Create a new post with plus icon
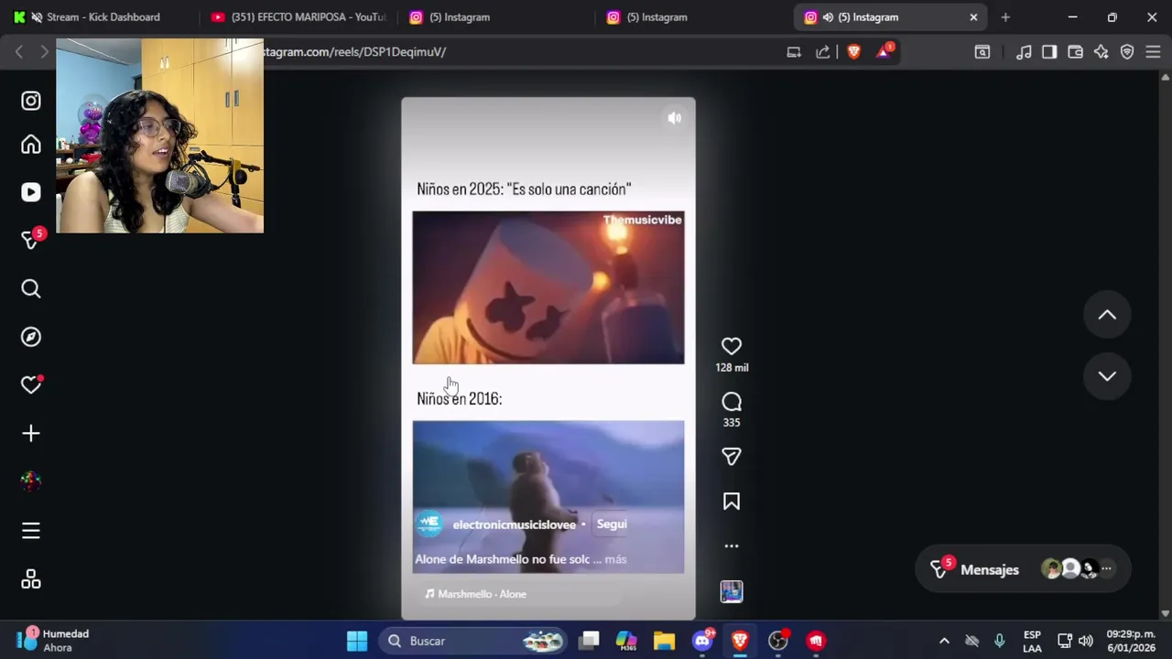Image resolution: width=1172 pixels, height=659 pixels. pos(31,433)
